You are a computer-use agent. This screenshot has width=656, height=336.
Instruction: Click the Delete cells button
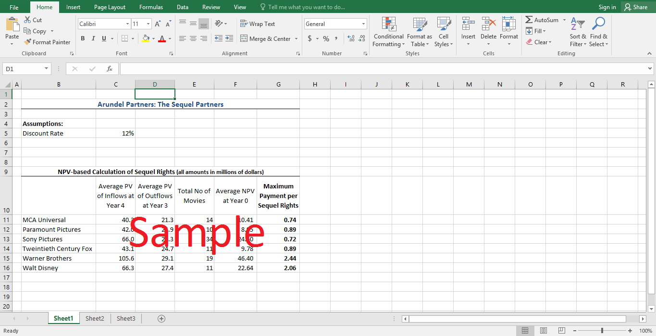click(x=488, y=32)
